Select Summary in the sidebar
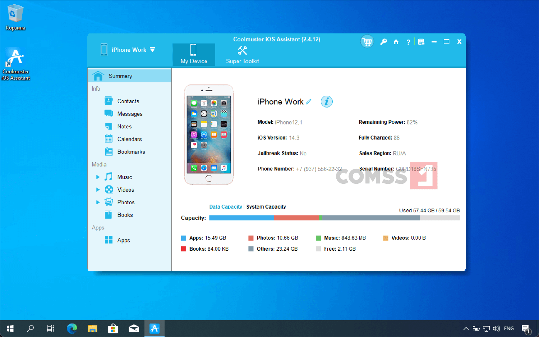Viewport: 539px width, 337px height. (129, 76)
